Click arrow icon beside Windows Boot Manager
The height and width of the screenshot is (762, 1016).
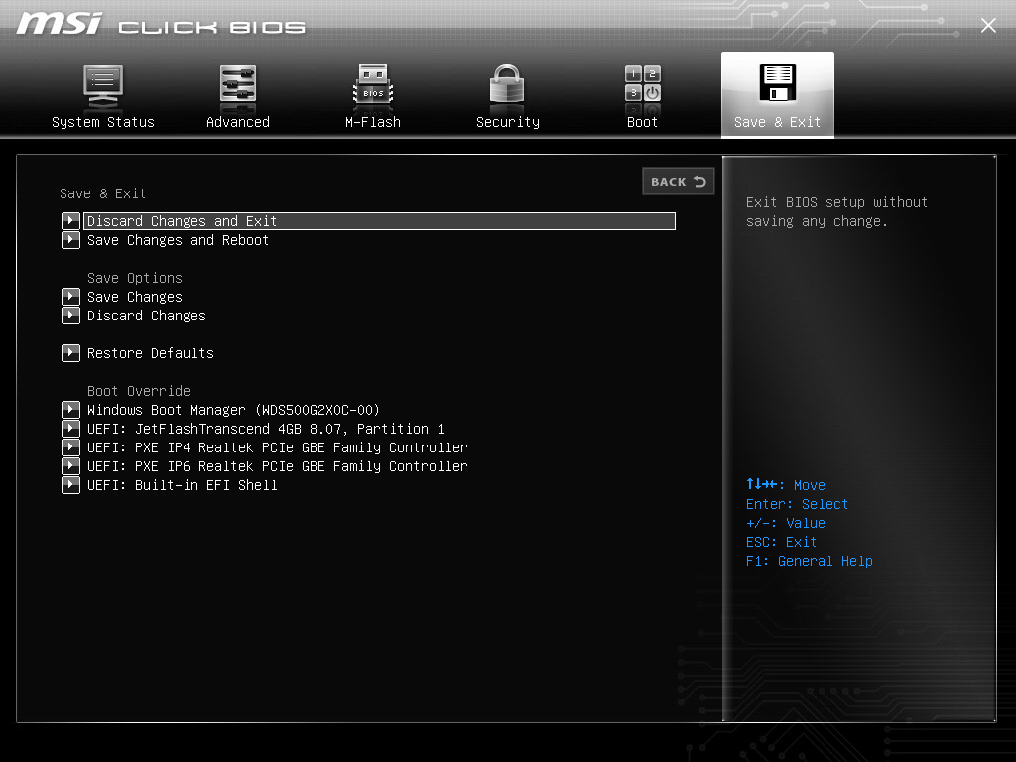click(x=70, y=410)
